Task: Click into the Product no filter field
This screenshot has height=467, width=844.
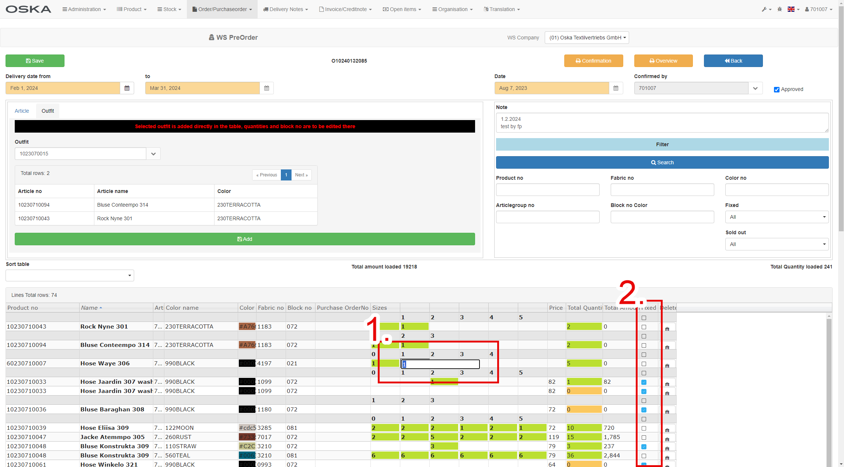Action: tap(547, 190)
